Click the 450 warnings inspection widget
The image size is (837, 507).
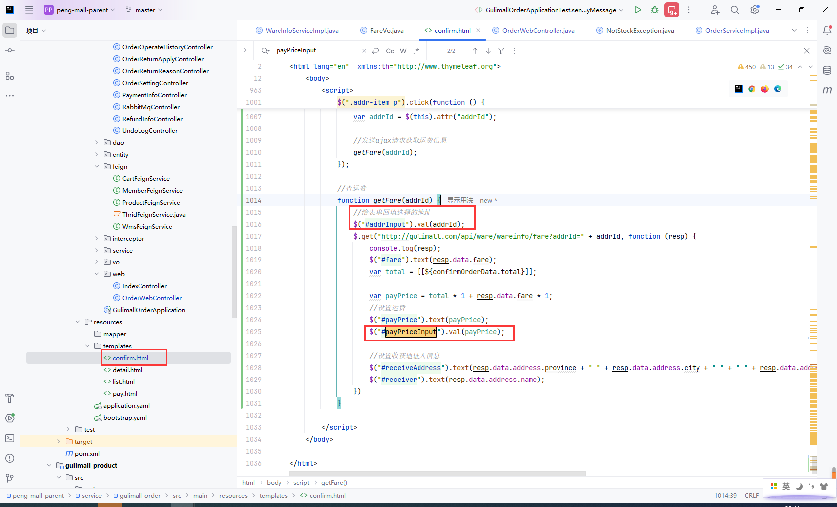pos(747,67)
